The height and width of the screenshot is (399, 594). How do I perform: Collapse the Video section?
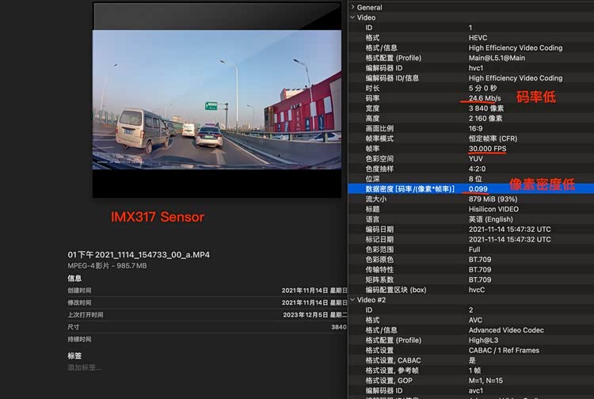point(352,17)
